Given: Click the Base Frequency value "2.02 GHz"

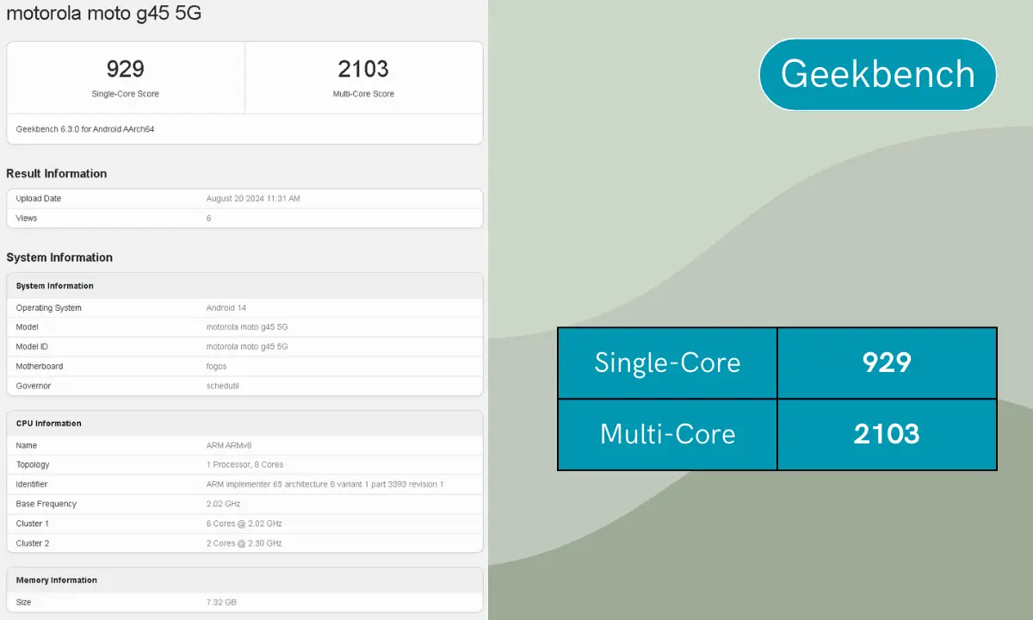Looking at the screenshot, I should [x=224, y=505].
